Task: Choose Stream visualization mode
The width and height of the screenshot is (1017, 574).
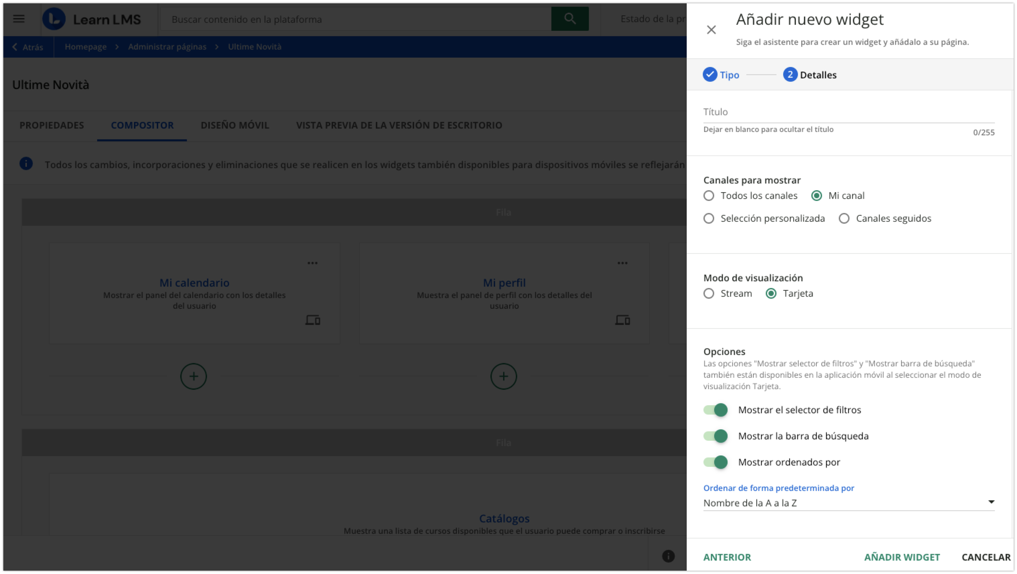Action: pyautogui.click(x=709, y=293)
